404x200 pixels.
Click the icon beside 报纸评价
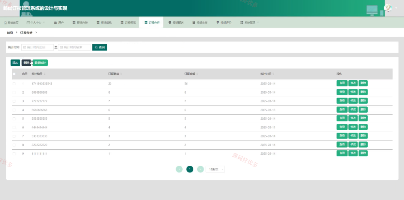(x=218, y=22)
